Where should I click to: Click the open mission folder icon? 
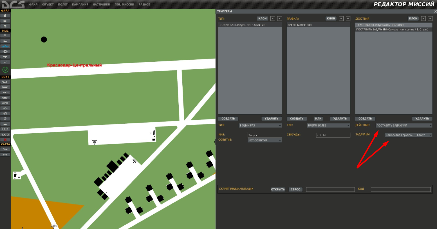pyautogui.click(x=5, y=21)
